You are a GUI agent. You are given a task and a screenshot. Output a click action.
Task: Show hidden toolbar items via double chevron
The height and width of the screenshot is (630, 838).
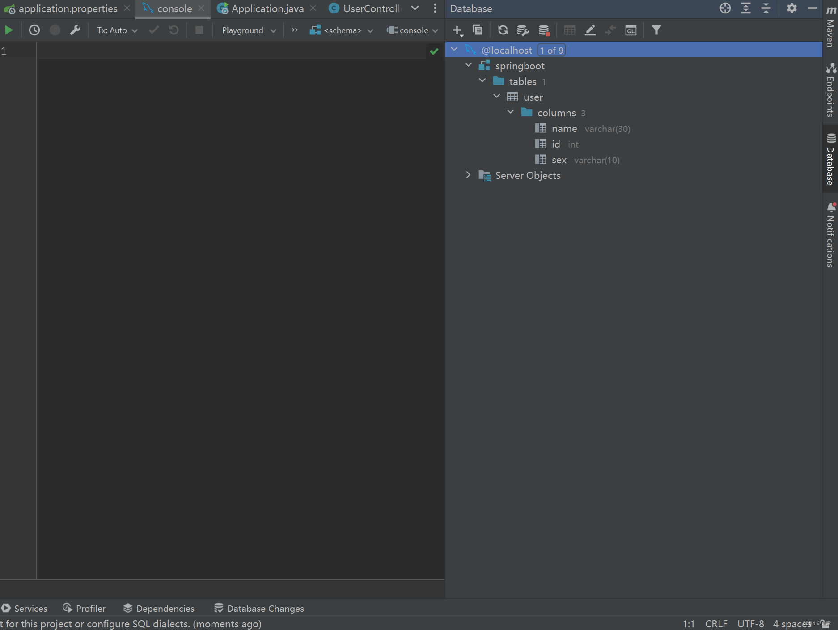coord(294,30)
